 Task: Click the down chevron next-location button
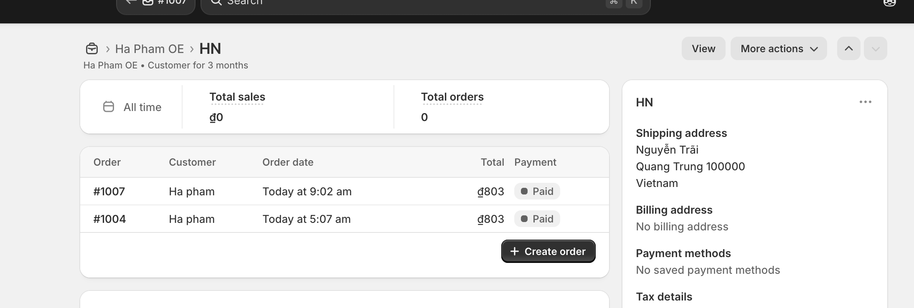875,48
